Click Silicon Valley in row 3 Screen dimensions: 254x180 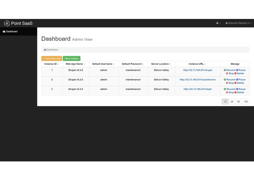pos(161,89)
